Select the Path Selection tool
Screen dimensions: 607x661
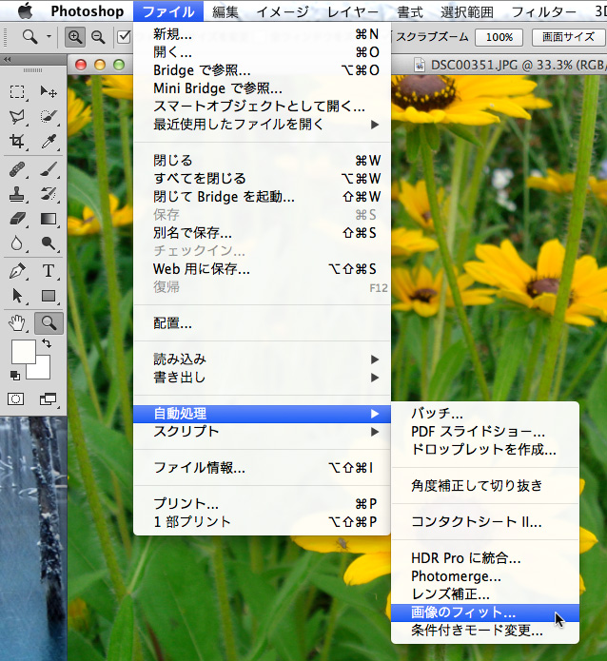(x=17, y=296)
